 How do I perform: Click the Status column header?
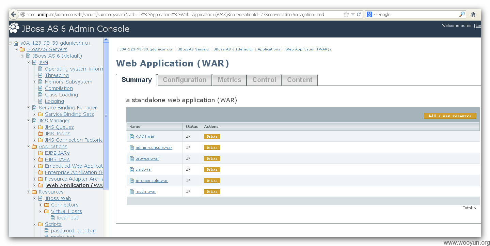tap(192, 126)
